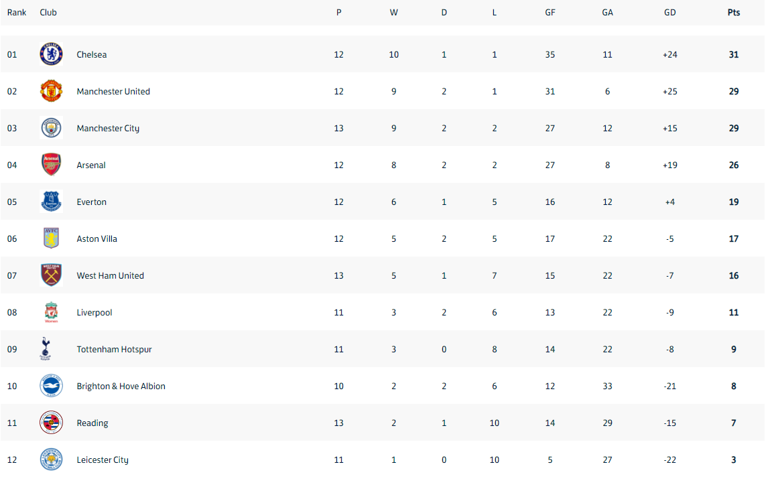
Task: Select the West Ham United badge
Action: (51, 275)
